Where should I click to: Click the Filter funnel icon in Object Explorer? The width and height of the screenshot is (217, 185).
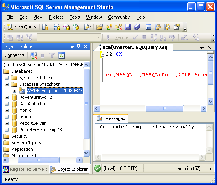pos(52,56)
